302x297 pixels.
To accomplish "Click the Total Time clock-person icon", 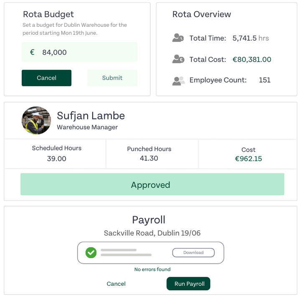I will (x=178, y=38).
